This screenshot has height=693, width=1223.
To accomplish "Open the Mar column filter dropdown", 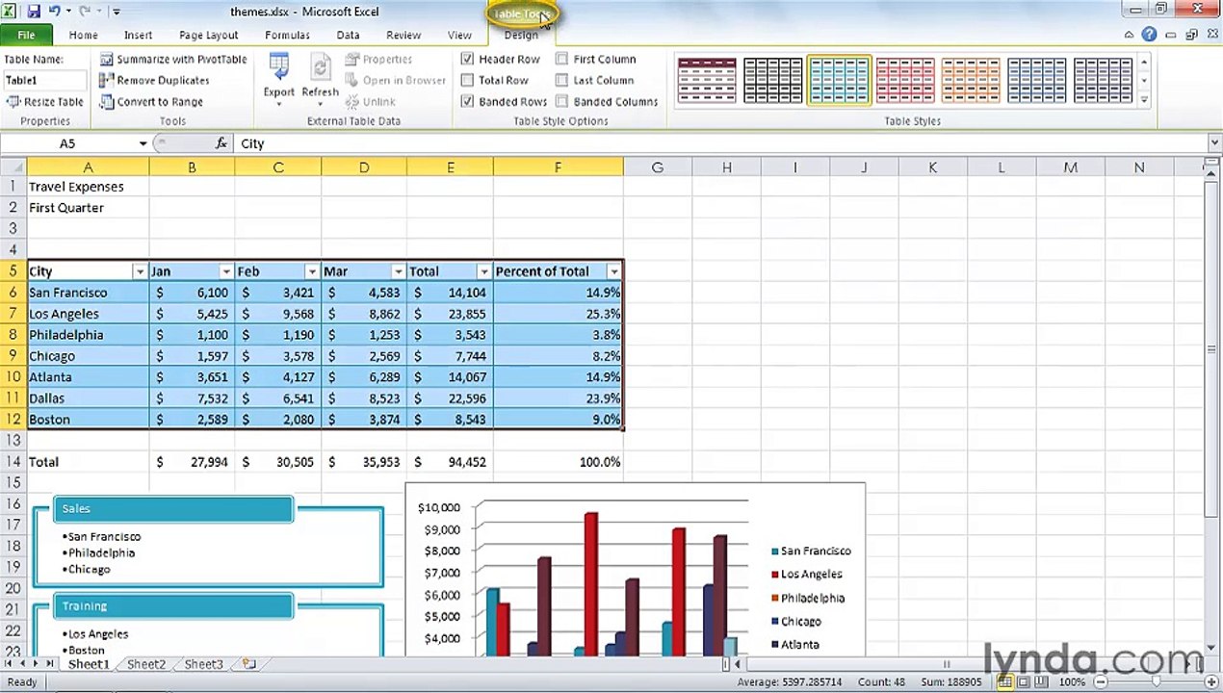I will [397, 272].
